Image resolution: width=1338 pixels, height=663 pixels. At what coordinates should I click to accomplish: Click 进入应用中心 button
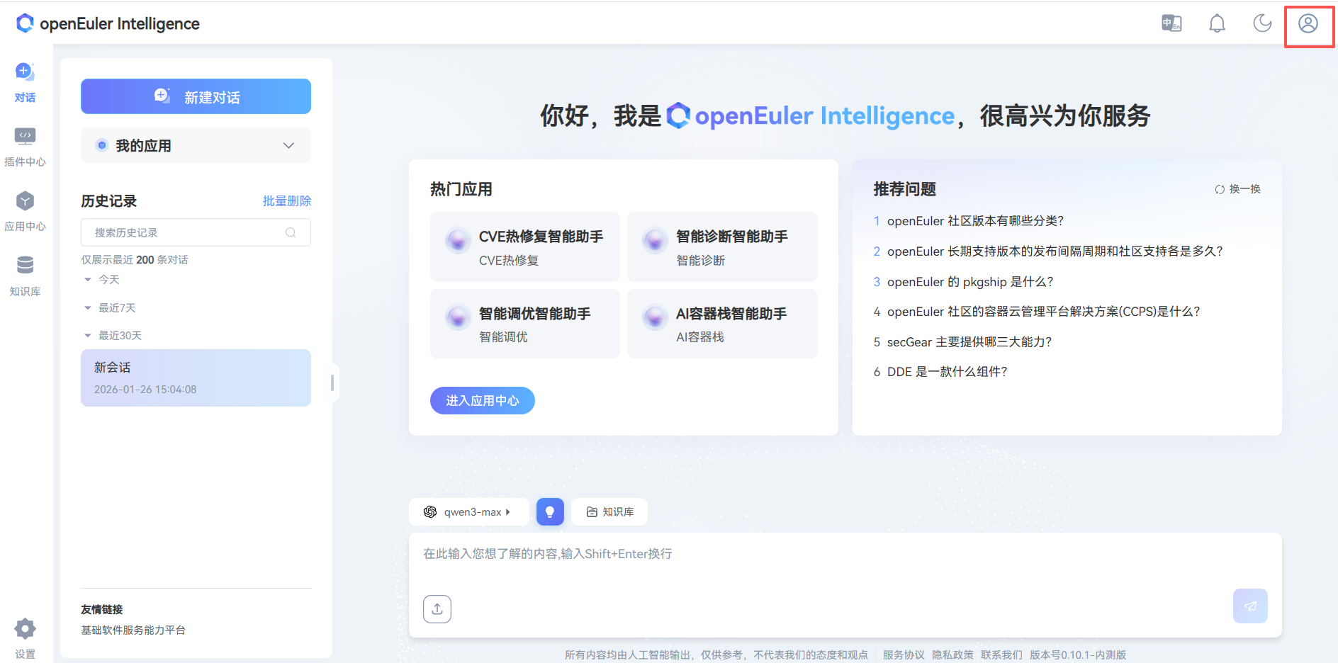(x=482, y=401)
